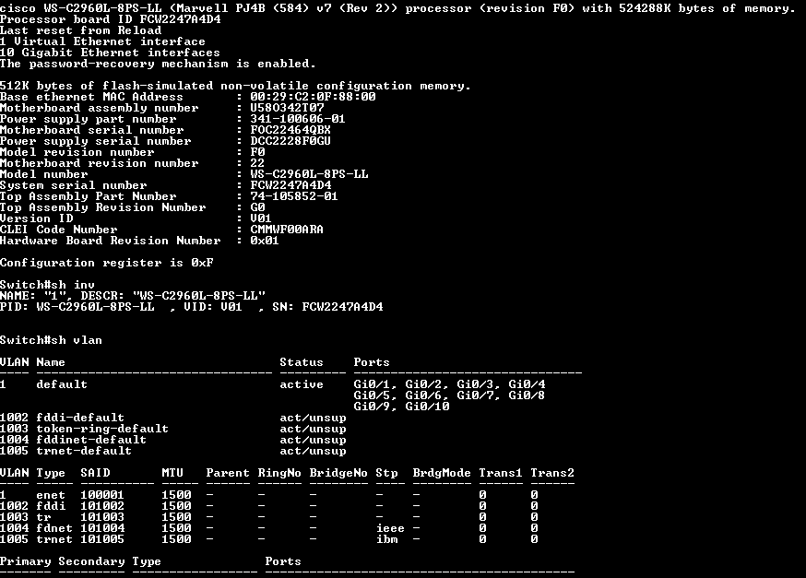The height and width of the screenshot is (578, 806).
Task: Click the 'Switch#sh inv' command line
Action: (x=47, y=285)
